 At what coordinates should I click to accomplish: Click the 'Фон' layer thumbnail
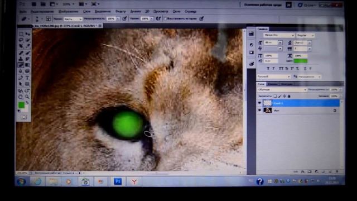tap(268, 111)
